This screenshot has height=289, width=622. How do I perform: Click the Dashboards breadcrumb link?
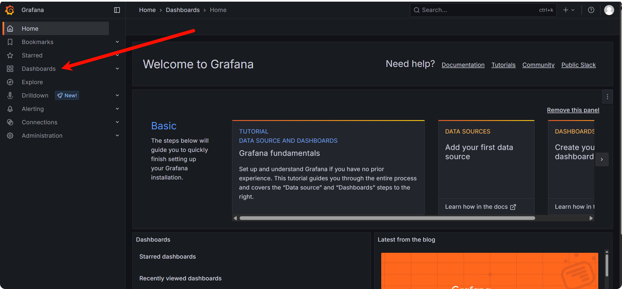[x=183, y=10]
